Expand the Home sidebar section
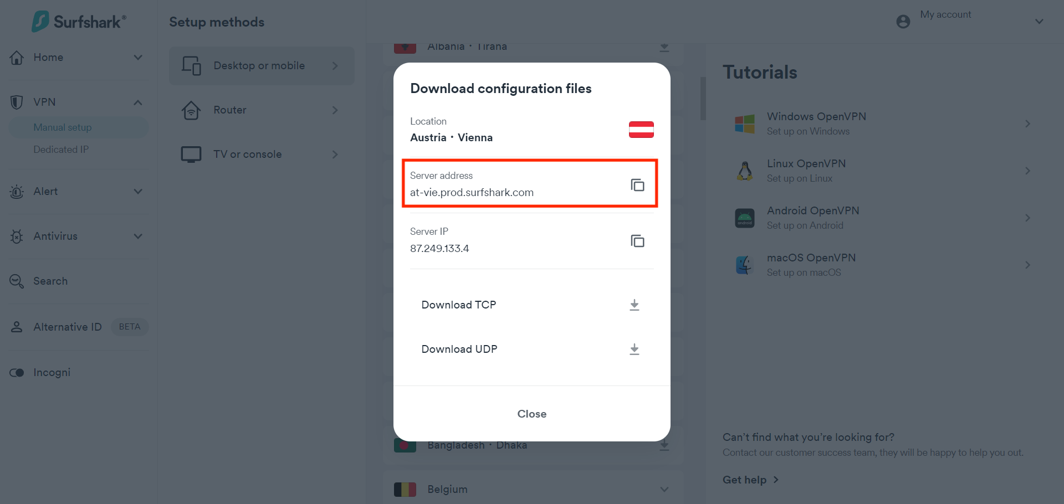1064x504 pixels. click(138, 58)
